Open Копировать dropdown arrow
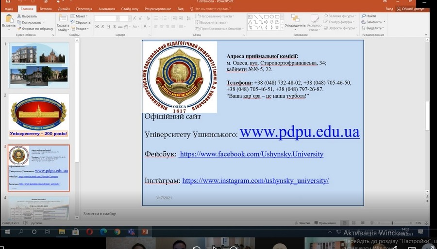 coord(44,22)
